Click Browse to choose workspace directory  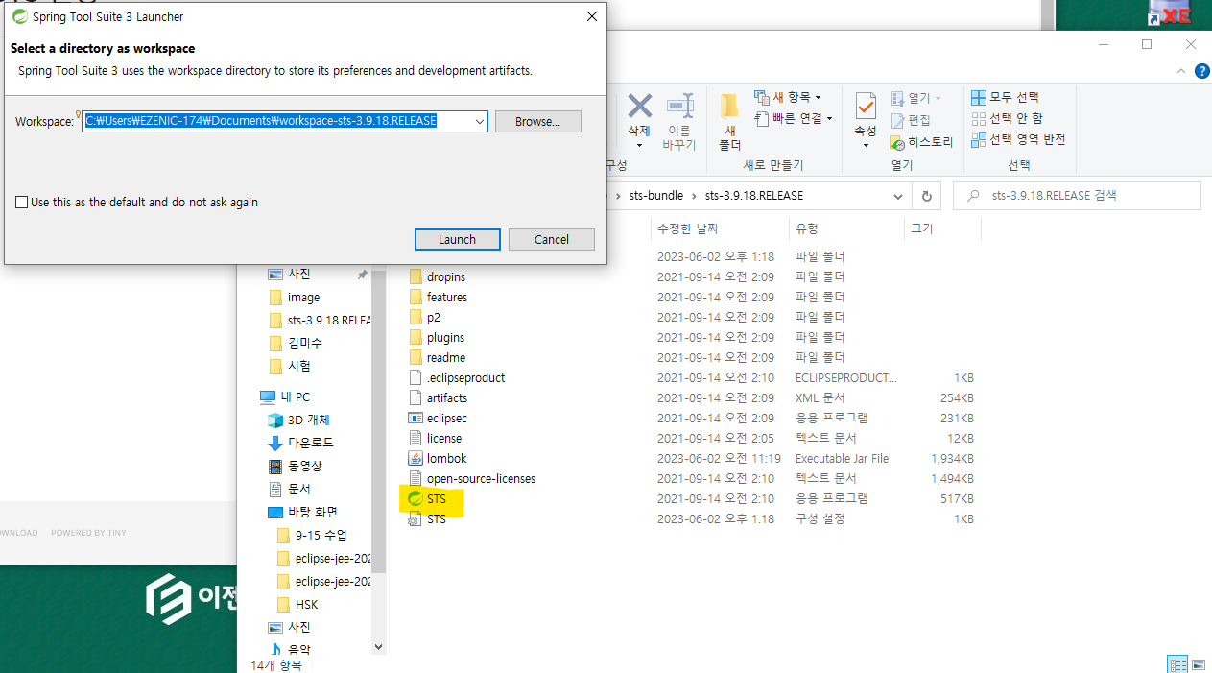coord(538,121)
